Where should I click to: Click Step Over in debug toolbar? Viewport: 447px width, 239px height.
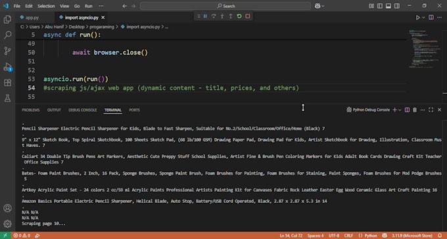point(214,16)
